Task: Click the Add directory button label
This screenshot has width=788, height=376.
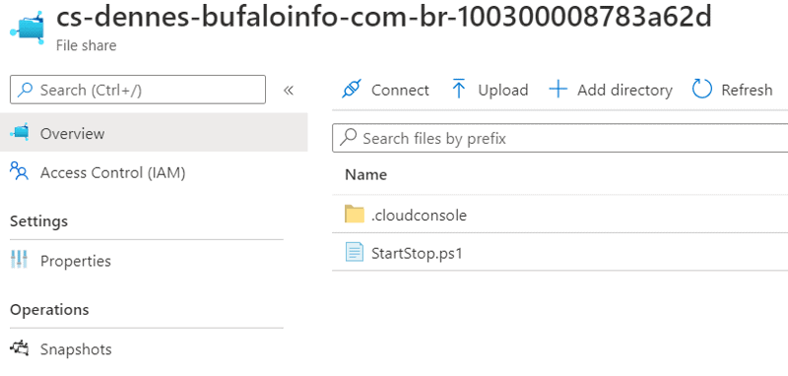Action: click(x=624, y=91)
